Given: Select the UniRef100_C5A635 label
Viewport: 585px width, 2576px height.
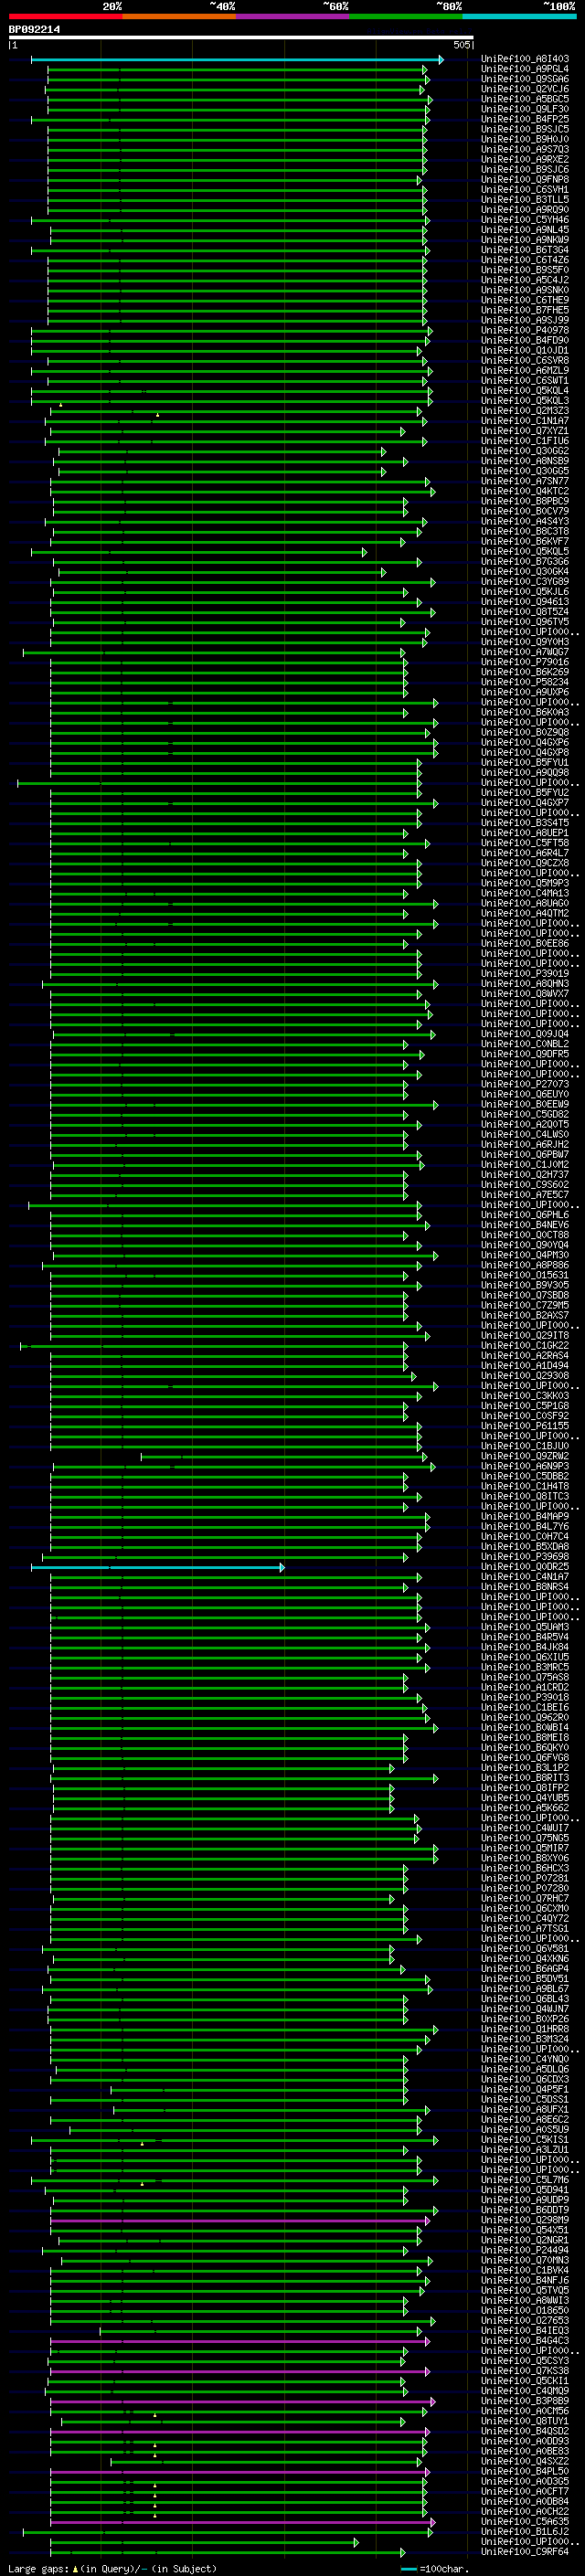Looking at the screenshot, I should pyautogui.click(x=525, y=2522).
